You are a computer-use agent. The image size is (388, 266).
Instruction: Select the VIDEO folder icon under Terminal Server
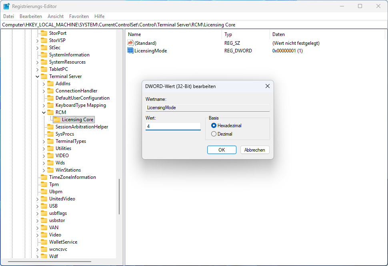(x=50, y=155)
